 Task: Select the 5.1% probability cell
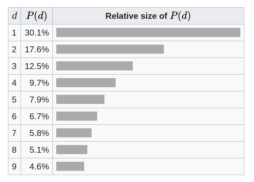39,150
